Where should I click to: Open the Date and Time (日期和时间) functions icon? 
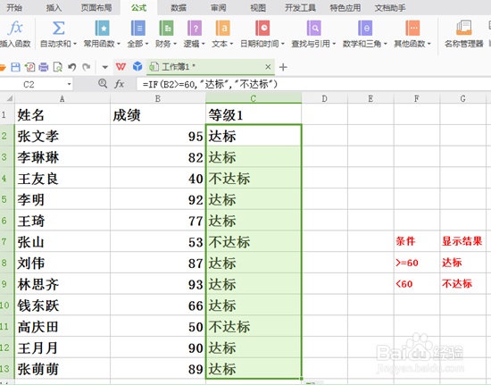coord(262,28)
